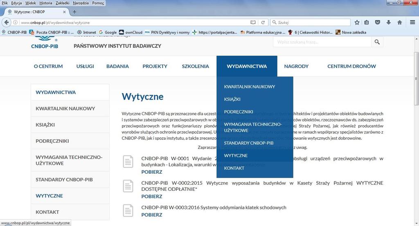Open the Plik menu
This screenshot has width=419, height=226.
(5, 3)
